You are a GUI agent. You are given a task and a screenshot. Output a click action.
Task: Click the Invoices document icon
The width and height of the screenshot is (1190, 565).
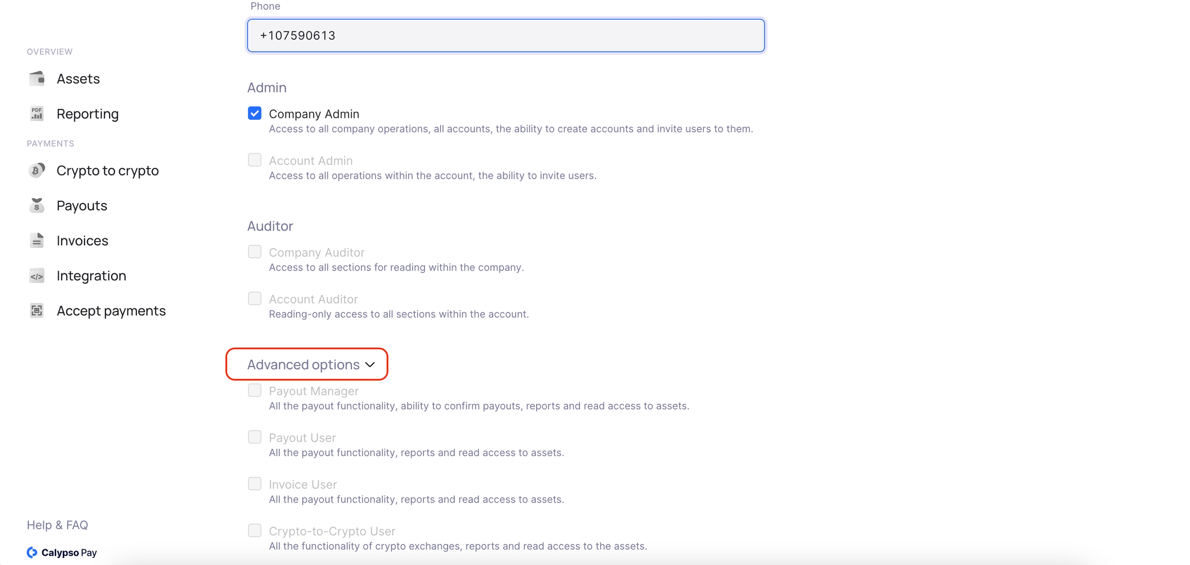click(x=37, y=241)
